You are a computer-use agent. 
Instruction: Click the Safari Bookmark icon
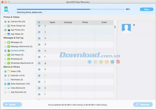coord(9,84)
